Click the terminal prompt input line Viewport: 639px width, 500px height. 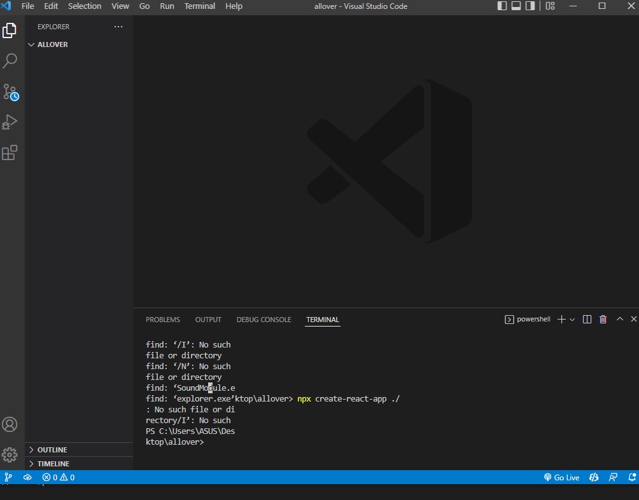(x=175, y=442)
